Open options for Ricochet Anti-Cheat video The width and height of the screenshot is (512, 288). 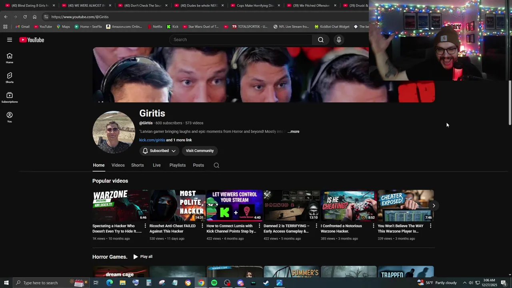click(x=202, y=226)
